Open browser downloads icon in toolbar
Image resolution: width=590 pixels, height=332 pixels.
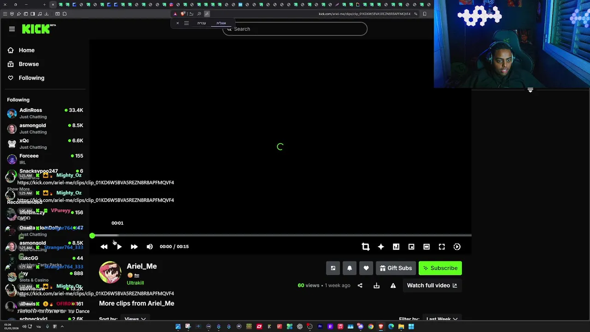47,14
